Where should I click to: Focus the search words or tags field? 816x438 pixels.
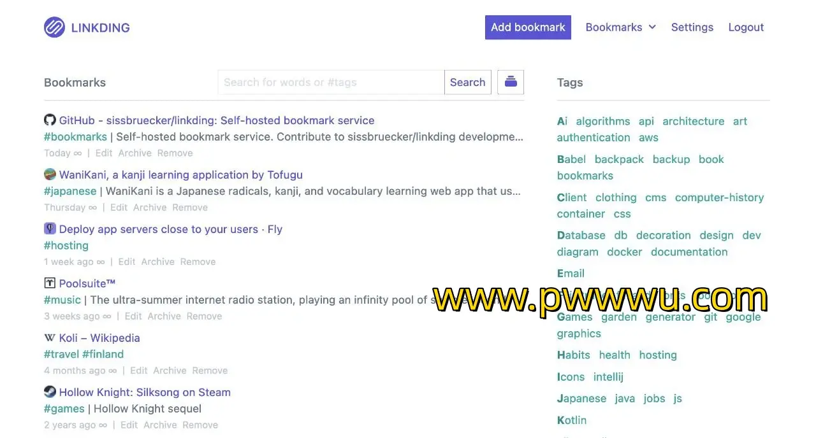point(331,82)
